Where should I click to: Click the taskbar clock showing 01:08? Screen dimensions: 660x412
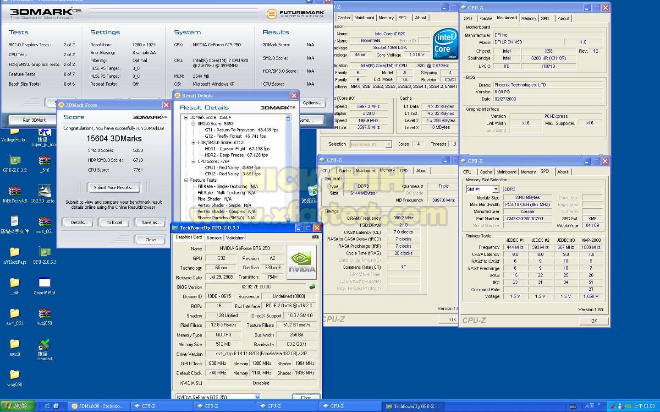pyautogui.click(x=644, y=406)
